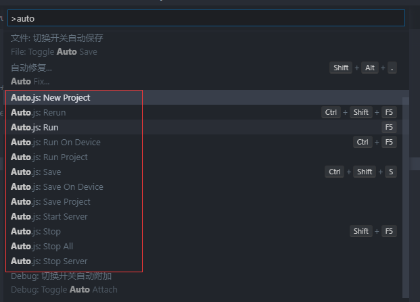Viewport: 420px width, 302px height.
Task: Click the Shift+Alt+. keybinding for Auto Fix
Action: (x=363, y=68)
